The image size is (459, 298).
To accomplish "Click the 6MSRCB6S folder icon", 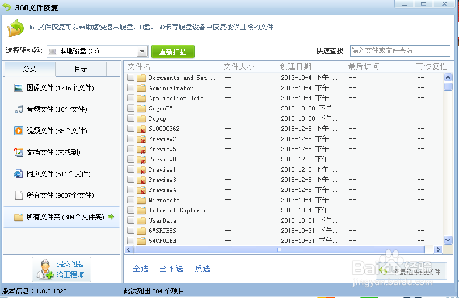I will click(141, 231).
